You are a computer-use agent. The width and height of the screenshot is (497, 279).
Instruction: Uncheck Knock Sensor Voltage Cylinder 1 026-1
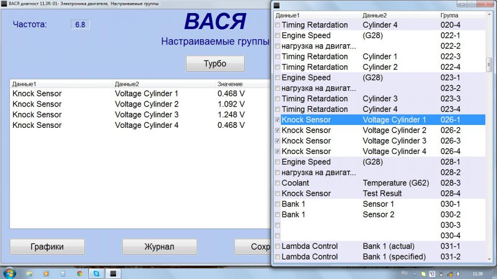[x=277, y=120]
